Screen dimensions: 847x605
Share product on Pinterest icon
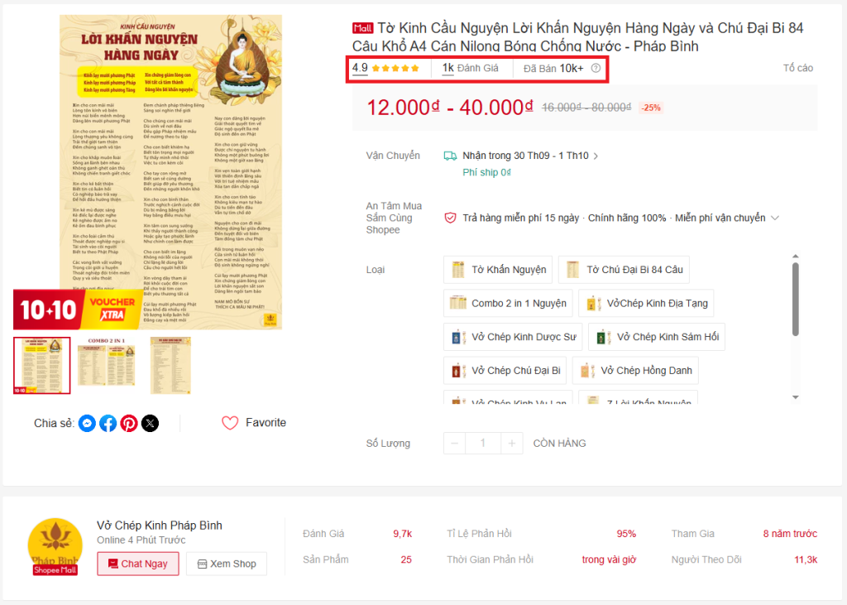pos(129,424)
